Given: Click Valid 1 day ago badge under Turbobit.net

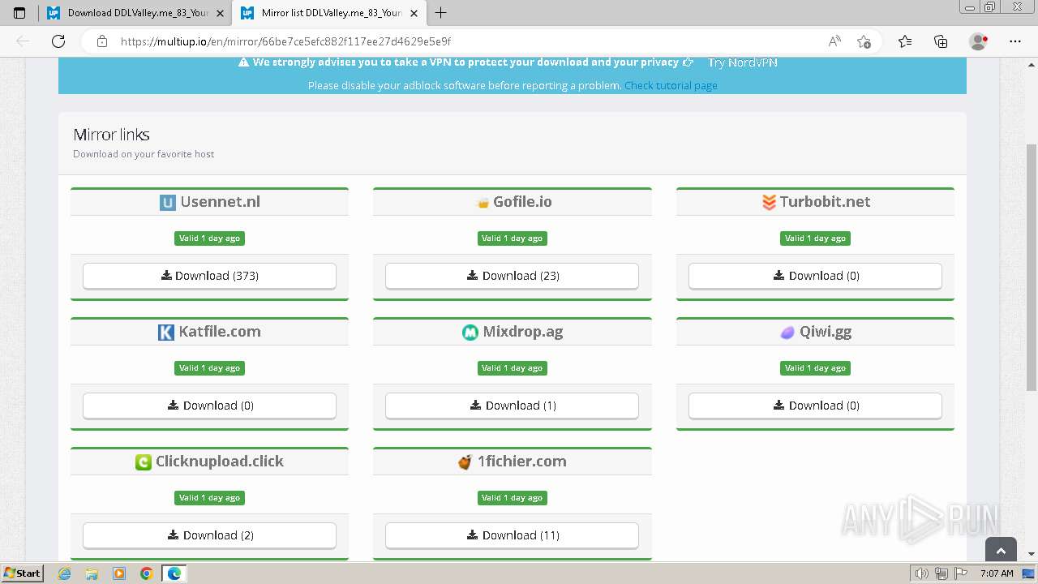Looking at the screenshot, I should point(815,238).
